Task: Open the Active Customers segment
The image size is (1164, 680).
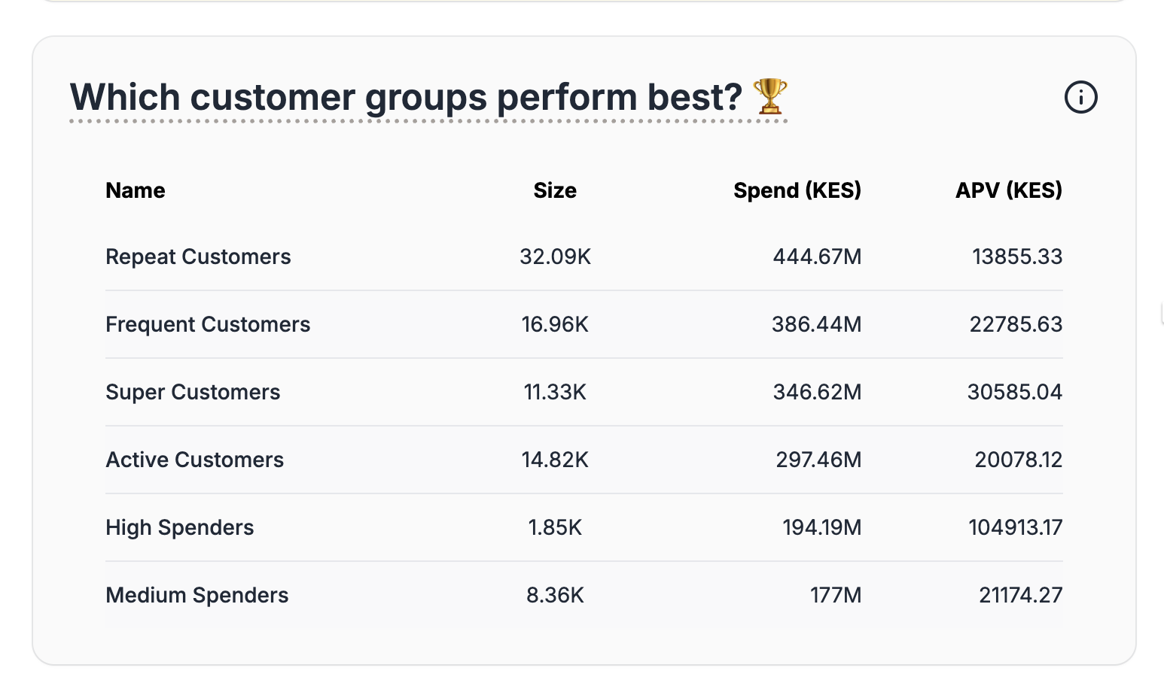Action: 194,460
